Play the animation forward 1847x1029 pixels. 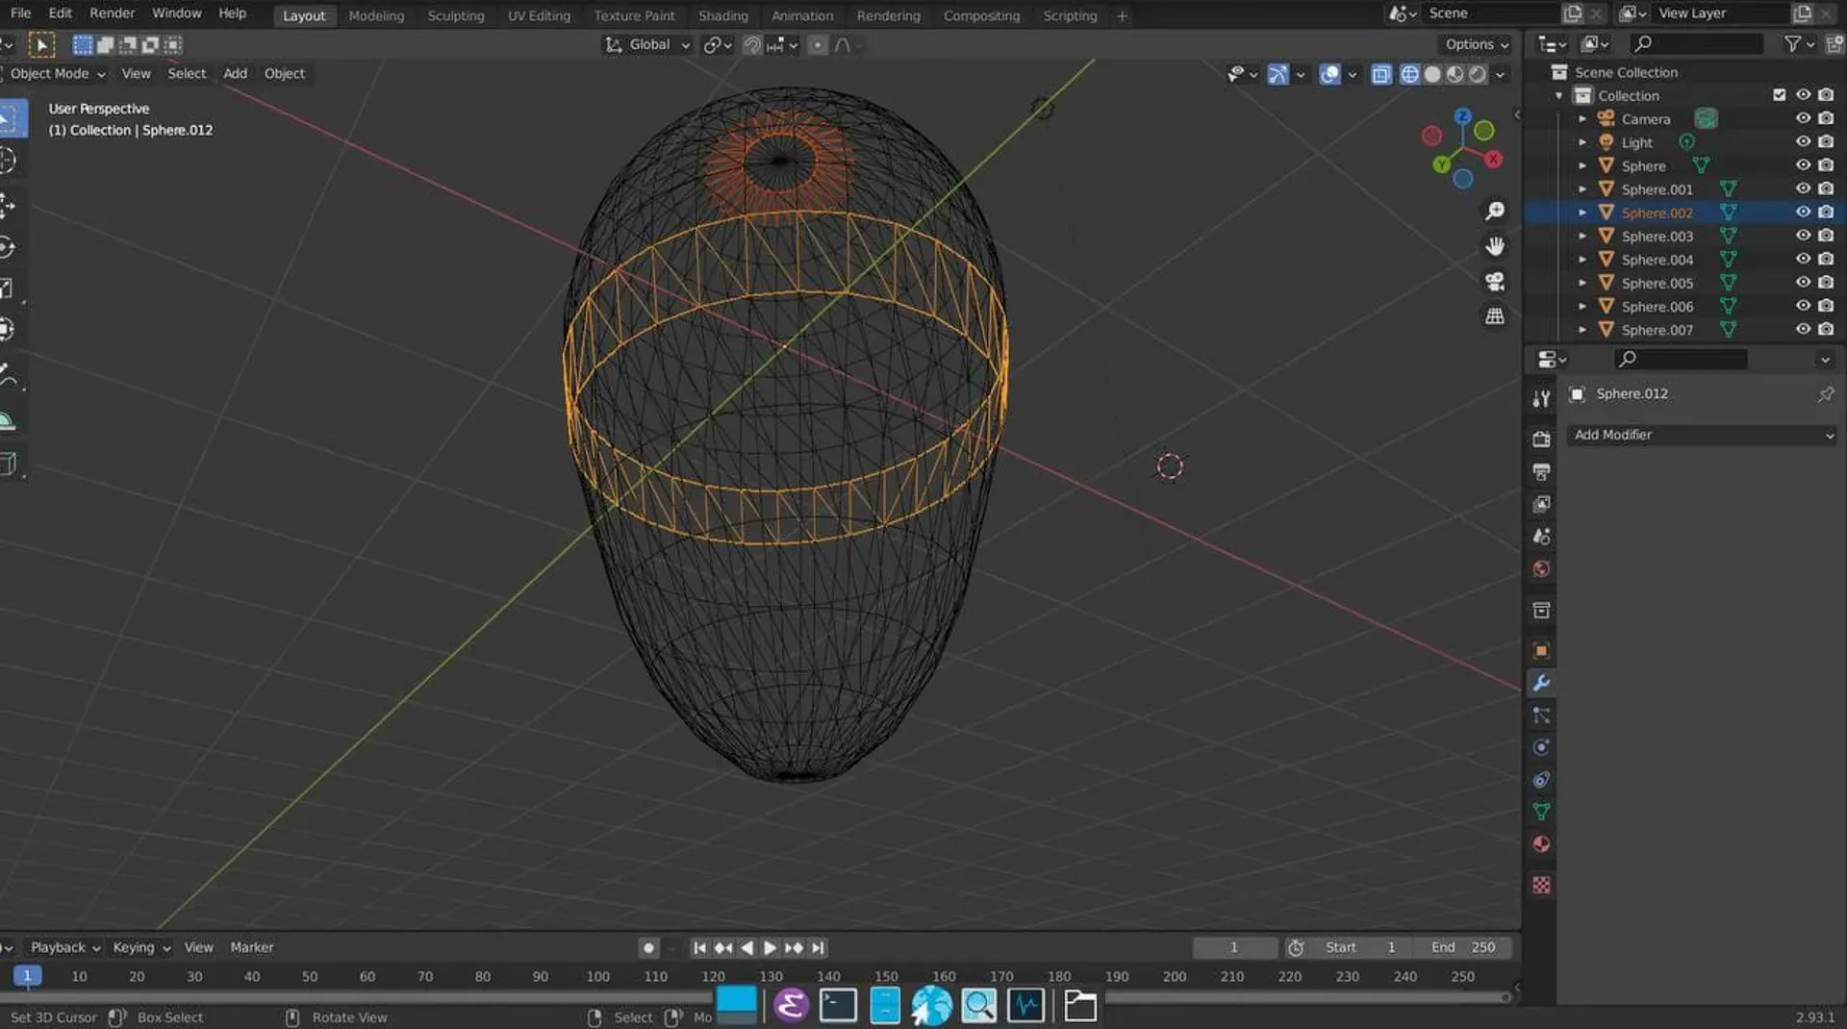tap(770, 948)
